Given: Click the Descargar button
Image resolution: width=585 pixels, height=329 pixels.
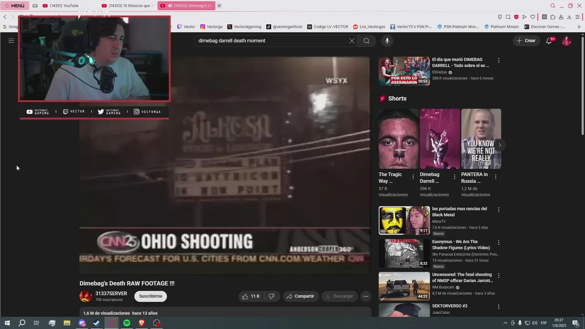Looking at the screenshot, I should tap(340, 296).
